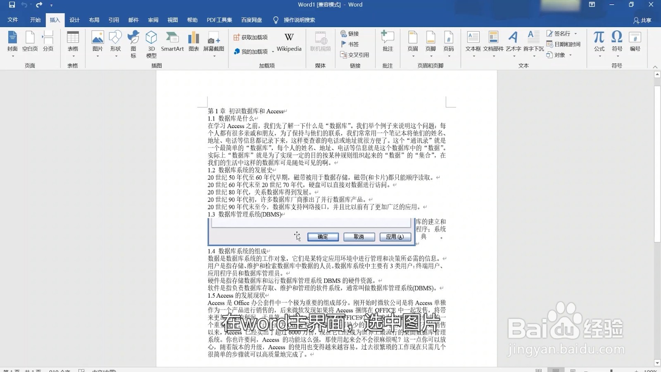Viewport: 661px width, 372px height.
Task: Open Wikipedia add-in
Action: click(289, 41)
